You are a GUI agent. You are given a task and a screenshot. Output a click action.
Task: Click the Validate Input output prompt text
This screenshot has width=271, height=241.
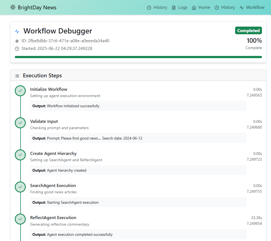click(87, 138)
